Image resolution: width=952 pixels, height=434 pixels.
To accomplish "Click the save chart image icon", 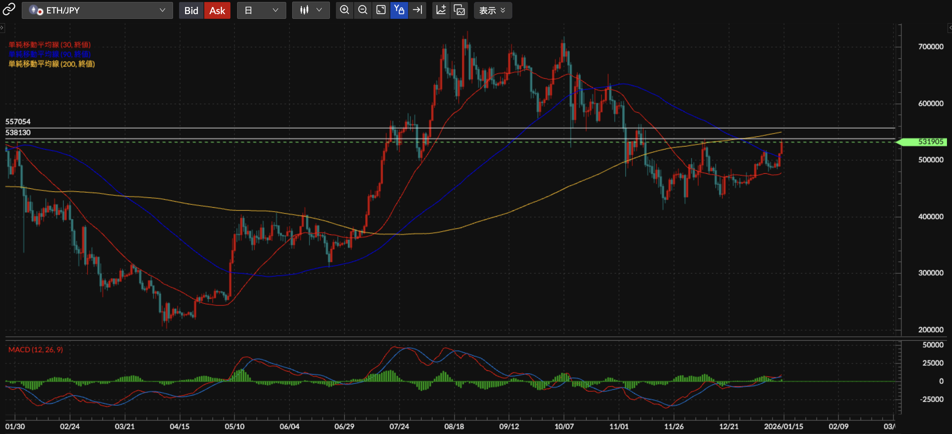I will pyautogui.click(x=459, y=10).
